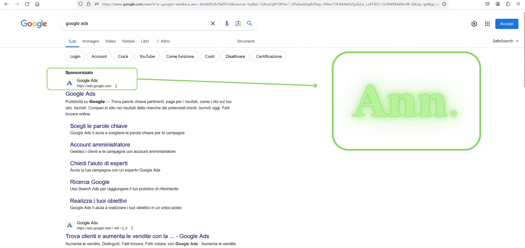Expand the SafeSearch dropdown
The height and width of the screenshot is (248, 525).
pyautogui.click(x=505, y=41)
